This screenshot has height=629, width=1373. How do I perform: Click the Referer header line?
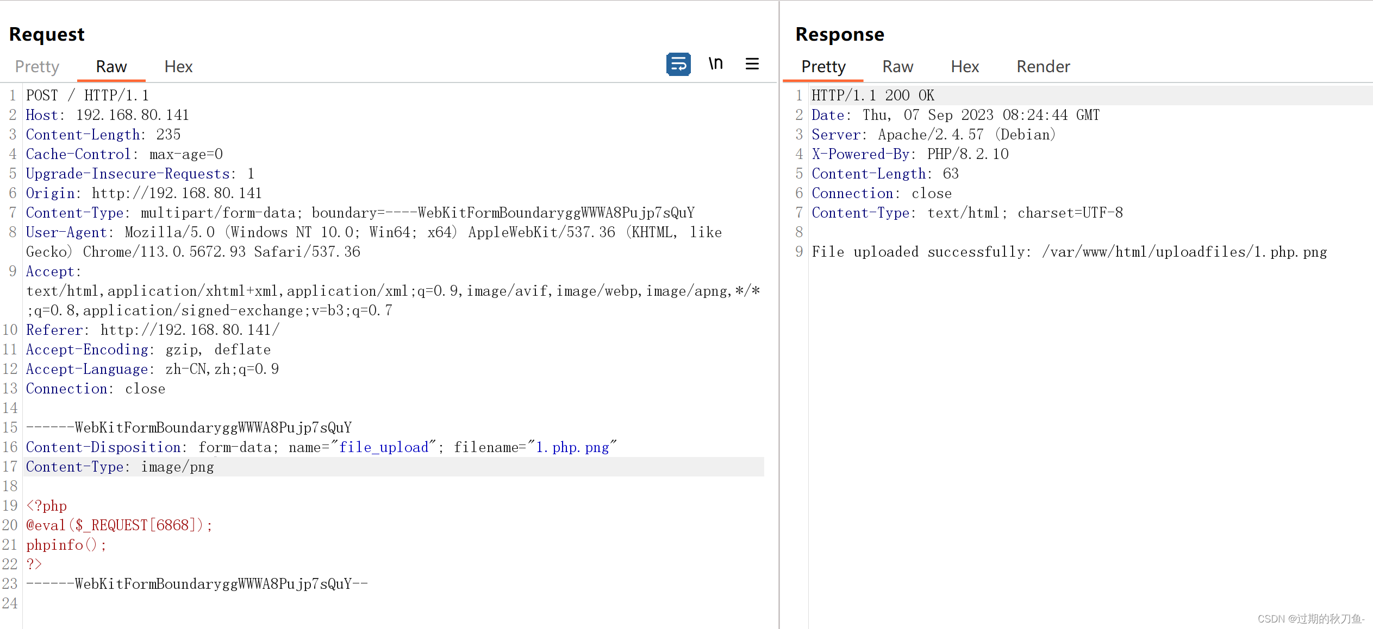(x=153, y=330)
